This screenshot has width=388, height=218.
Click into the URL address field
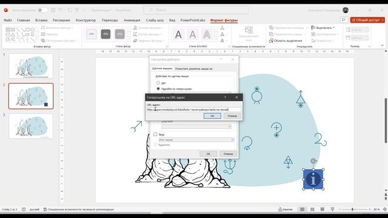click(x=194, y=109)
